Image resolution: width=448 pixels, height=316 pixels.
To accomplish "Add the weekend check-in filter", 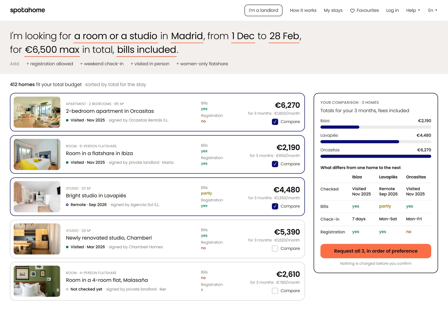I will (102, 64).
